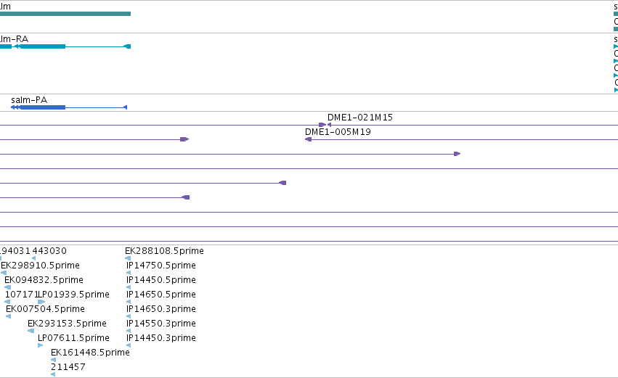Click the rightmost purple BAC end arrowhead

[x=458, y=154]
